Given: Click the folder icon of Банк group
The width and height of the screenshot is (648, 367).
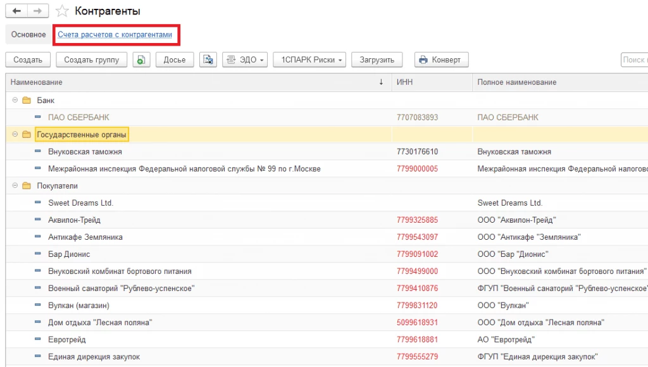Looking at the screenshot, I should click(x=27, y=101).
